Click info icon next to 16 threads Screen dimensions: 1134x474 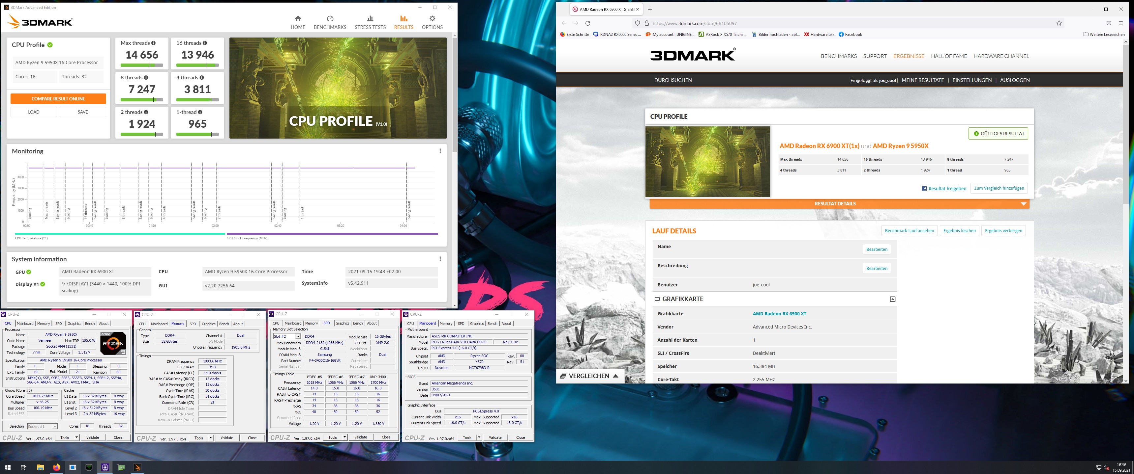click(205, 43)
